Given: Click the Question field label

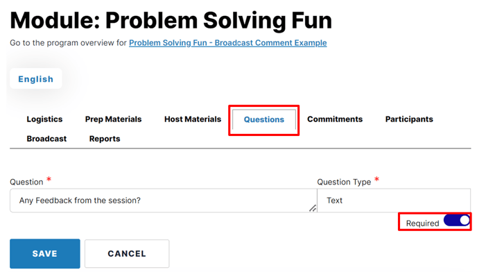Looking at the screenshot, I should tap(26, 182).
